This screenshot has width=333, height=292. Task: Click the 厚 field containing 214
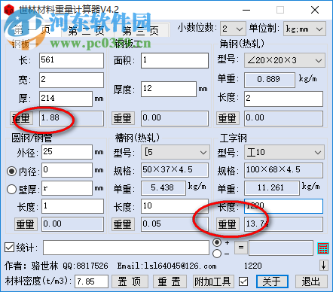(x=66, y=99)
